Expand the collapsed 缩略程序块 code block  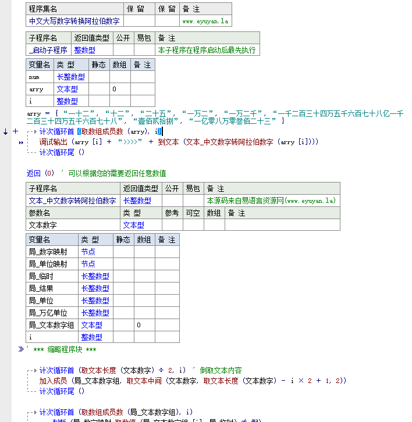click(x=21, y=349)
